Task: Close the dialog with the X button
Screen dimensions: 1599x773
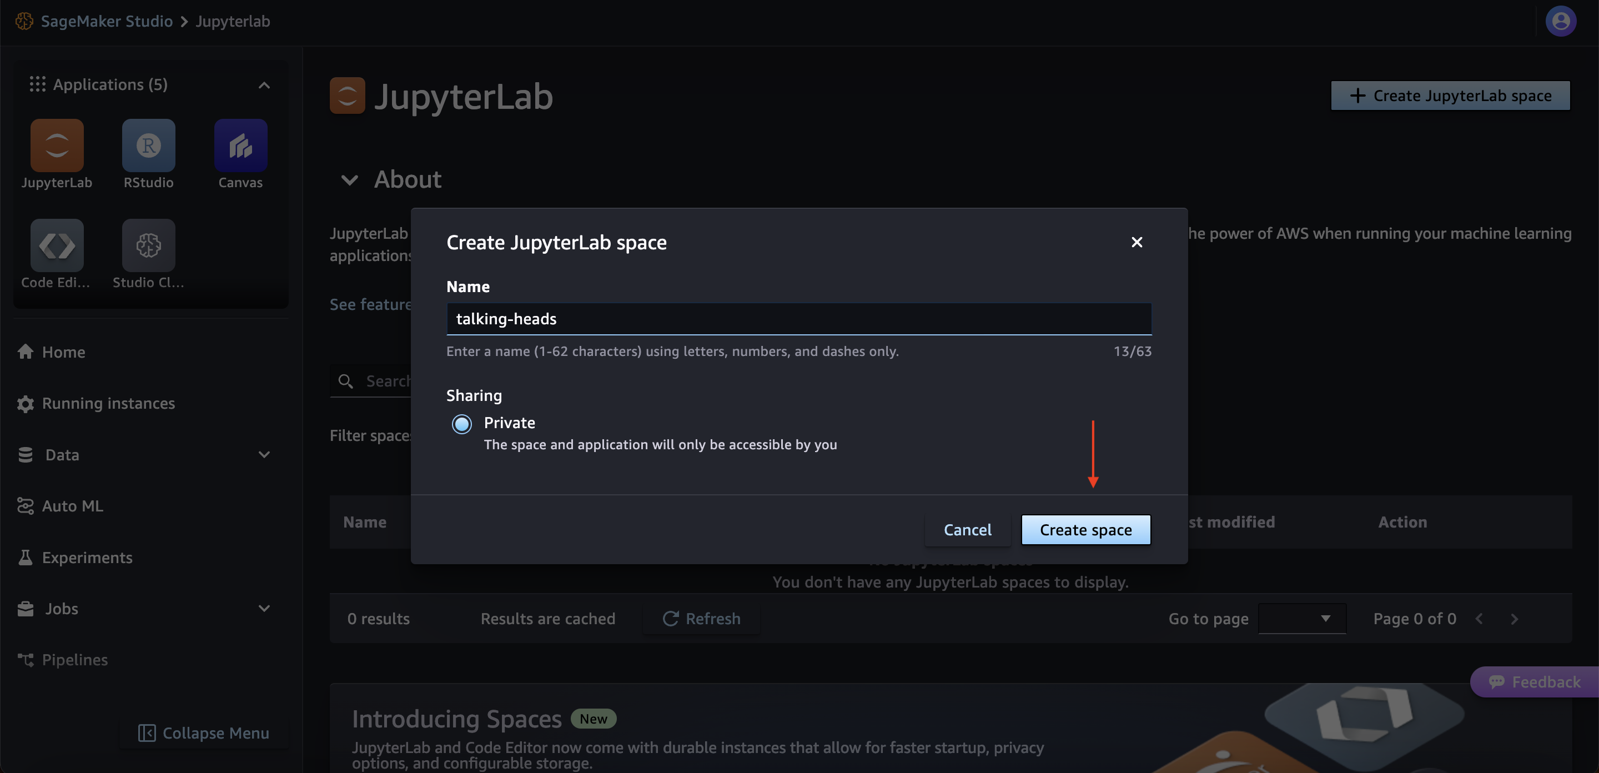Action: tap(1136, 242)
